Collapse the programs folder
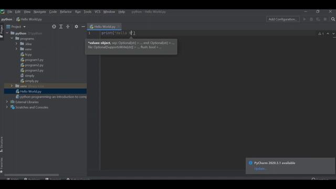This screenshot has height=189, width=336. coord(12,38)
